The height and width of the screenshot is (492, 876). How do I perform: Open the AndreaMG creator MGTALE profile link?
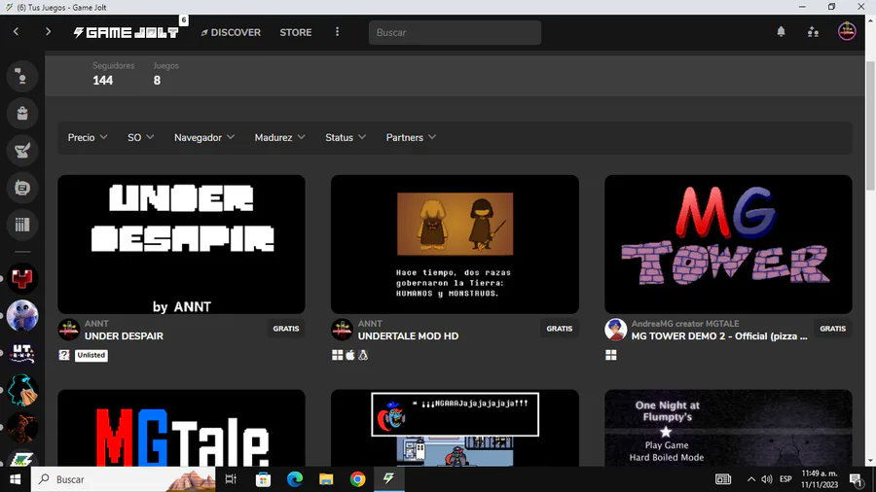[x=685, y=324]
